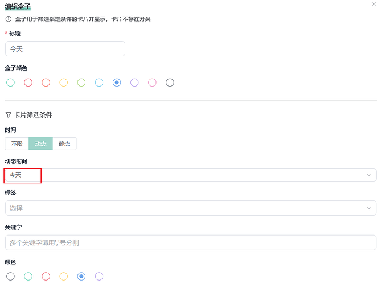Select the 动态 time option

tap(40, 143)
